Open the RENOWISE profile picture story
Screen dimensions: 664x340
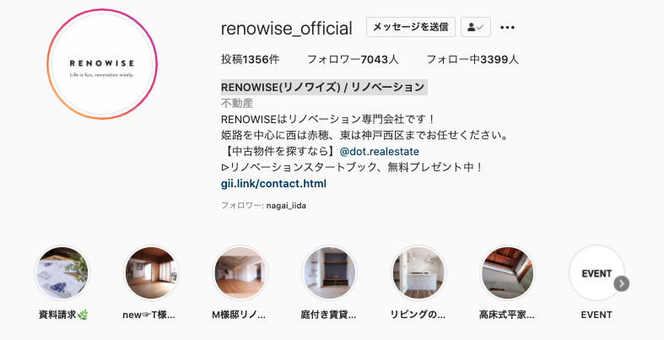click(x=102, y=64)
